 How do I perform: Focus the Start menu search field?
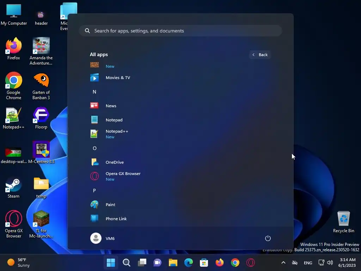[180, 31]
